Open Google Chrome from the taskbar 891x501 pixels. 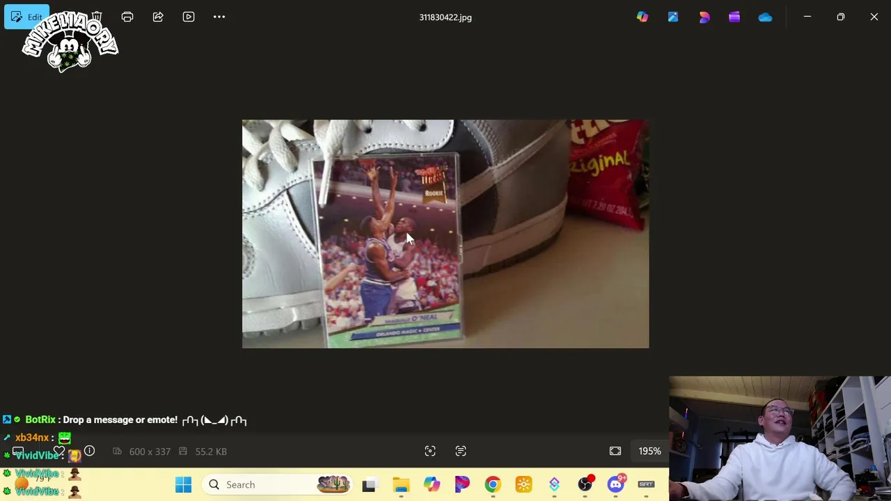tap(493, 484)
